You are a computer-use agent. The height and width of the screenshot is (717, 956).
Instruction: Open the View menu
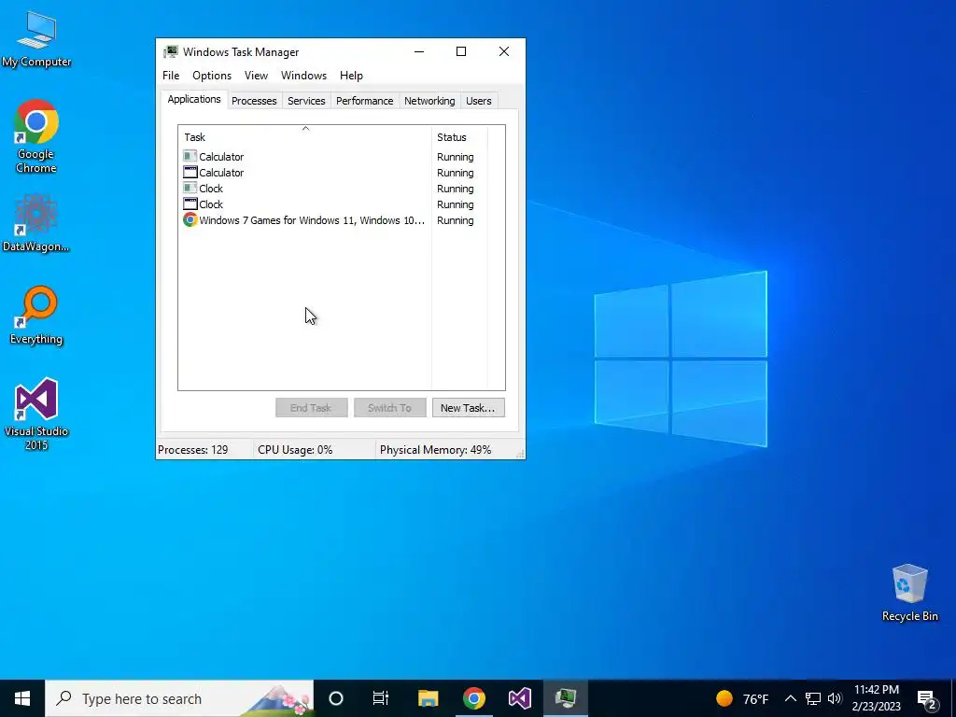pyautogui.click(x=256, y=76)
